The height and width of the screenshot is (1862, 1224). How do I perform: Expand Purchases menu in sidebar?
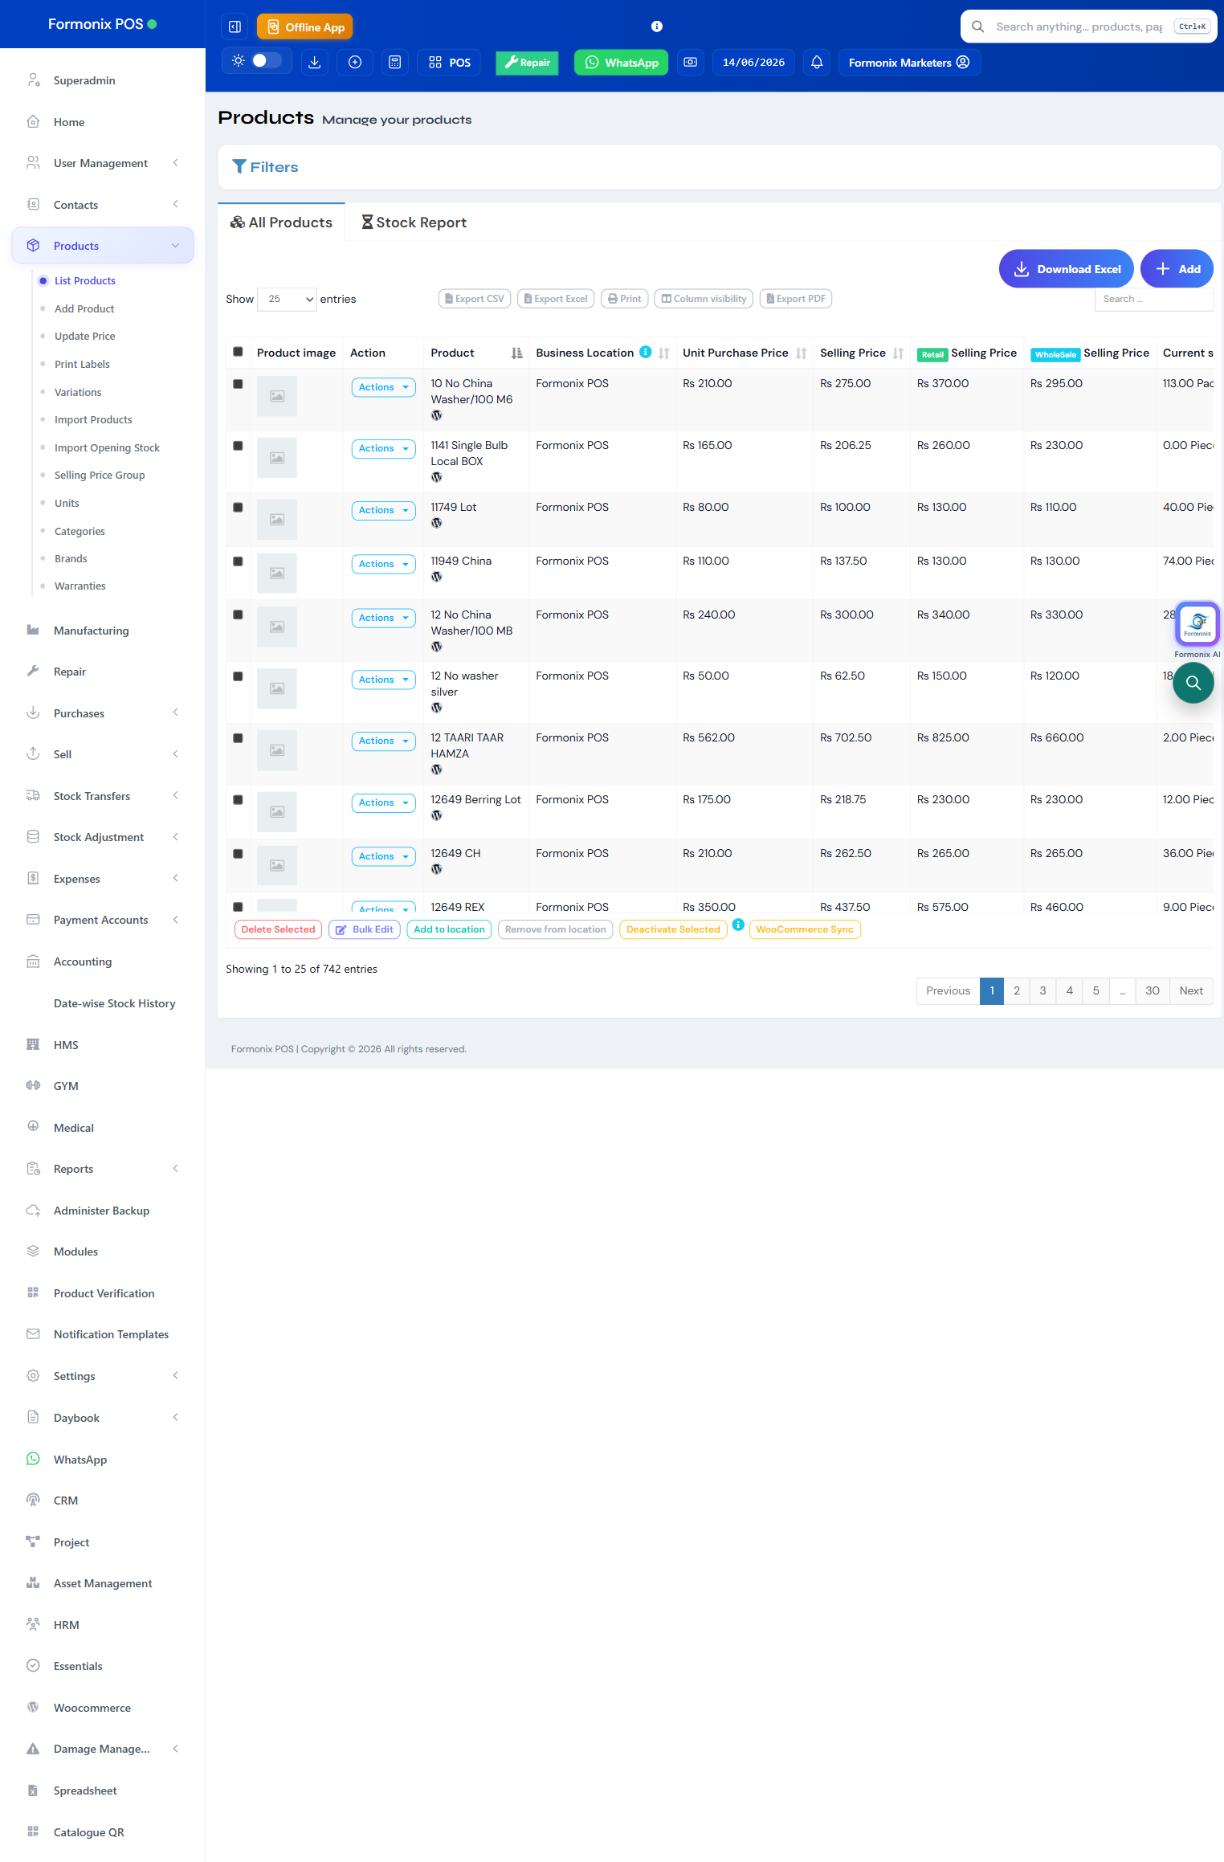click(x=103, y=713)
